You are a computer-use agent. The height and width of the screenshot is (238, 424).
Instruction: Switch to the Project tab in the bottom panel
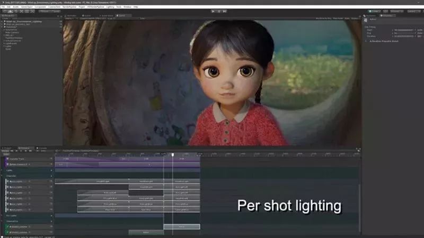pyautogui.click(x=7, y=148)
